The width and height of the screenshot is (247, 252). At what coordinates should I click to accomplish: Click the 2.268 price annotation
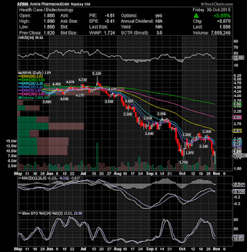coord(187,134)
